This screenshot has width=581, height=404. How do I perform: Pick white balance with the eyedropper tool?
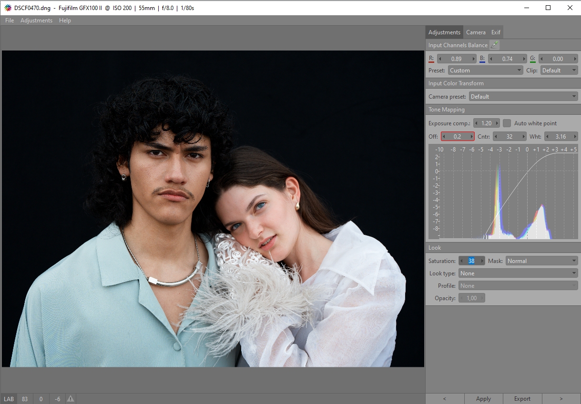495,45
